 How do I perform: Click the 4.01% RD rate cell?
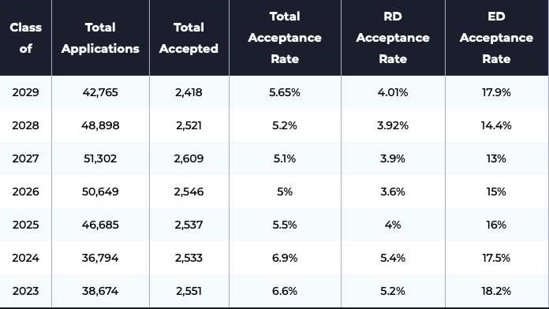[393, 92]
